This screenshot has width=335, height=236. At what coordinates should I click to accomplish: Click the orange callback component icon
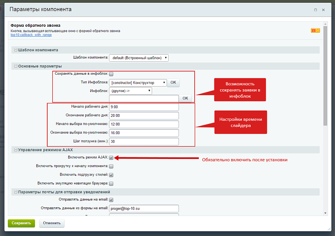tap(315, 30)
